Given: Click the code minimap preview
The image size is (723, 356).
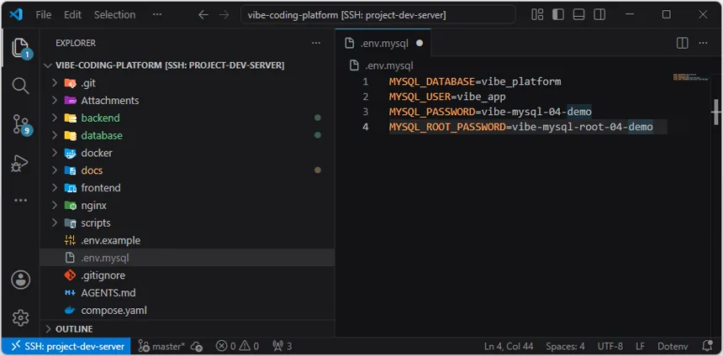Looking at the screenshot, I should [690, 77].
